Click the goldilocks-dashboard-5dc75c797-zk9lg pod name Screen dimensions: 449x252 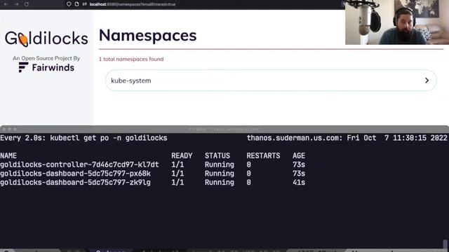[x=75, y=183]
